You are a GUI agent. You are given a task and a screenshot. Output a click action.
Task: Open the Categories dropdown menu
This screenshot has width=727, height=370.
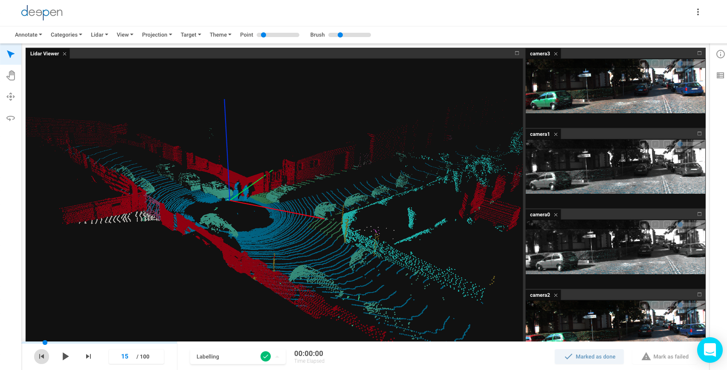click(67, 35)
